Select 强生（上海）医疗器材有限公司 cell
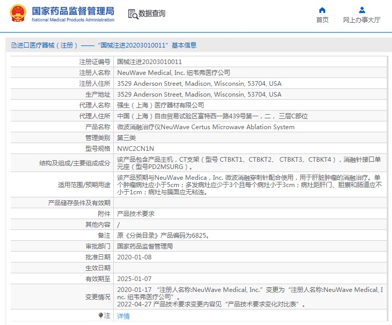 (x=160, y=105)
